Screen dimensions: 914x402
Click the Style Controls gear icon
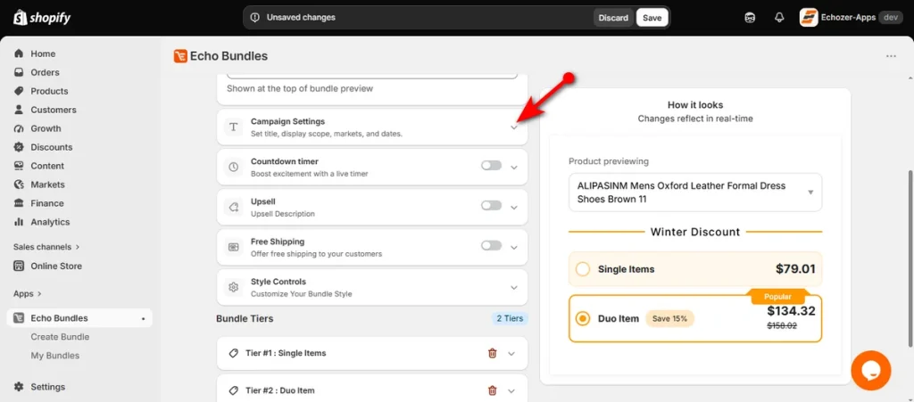[234, 287]
